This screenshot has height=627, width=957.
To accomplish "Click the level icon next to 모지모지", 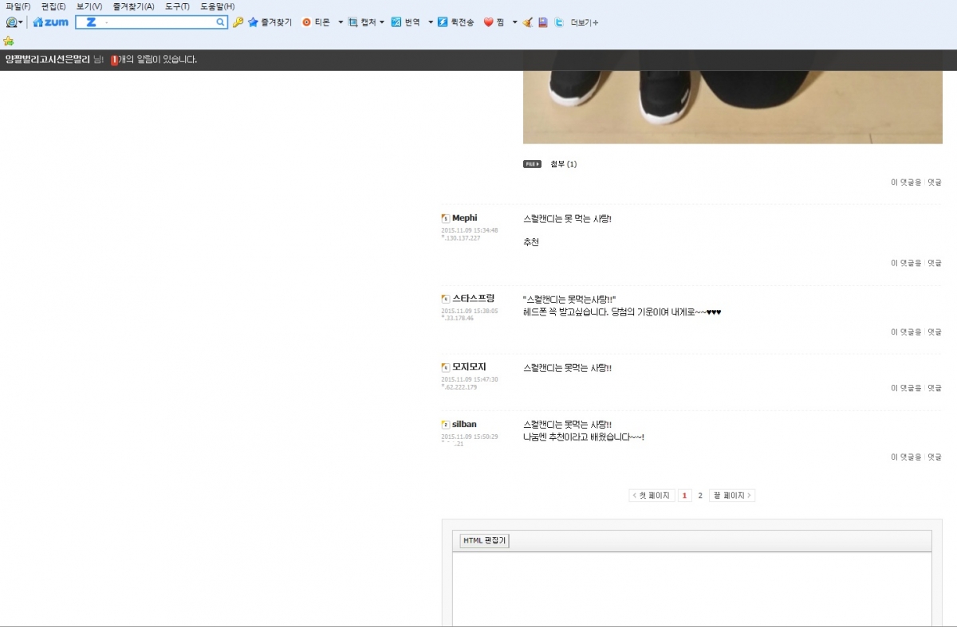I will (x=445, y=367).
